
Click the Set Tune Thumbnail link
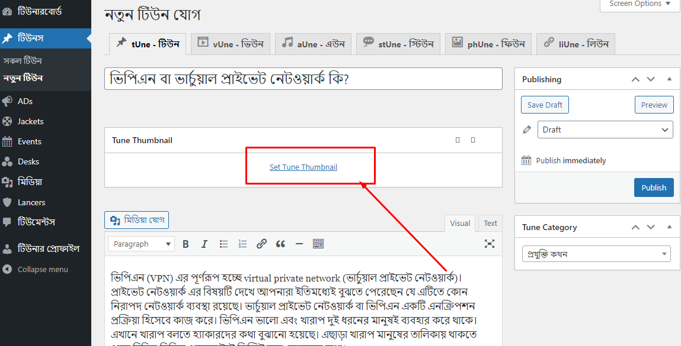coord(303,167)
